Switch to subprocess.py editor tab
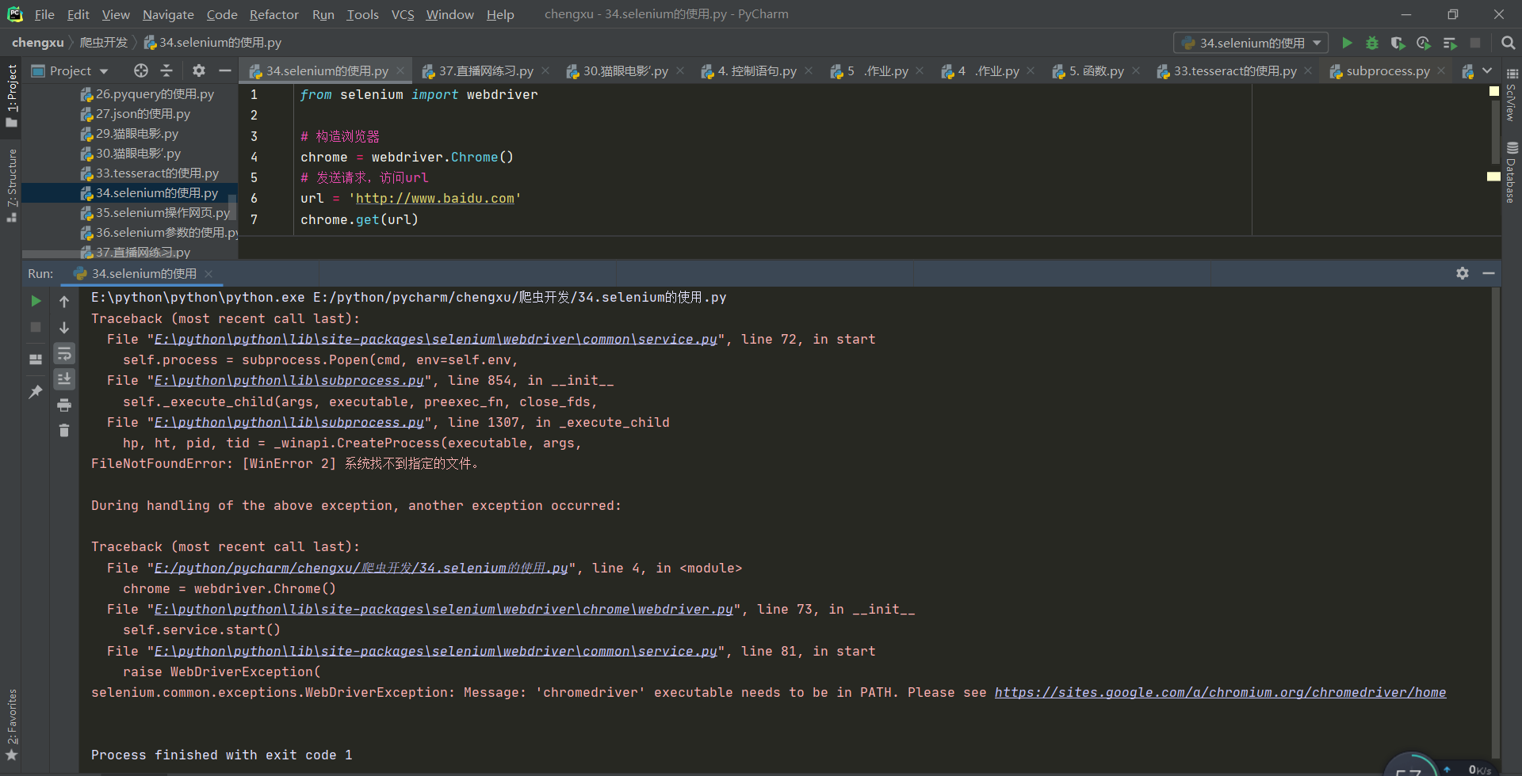Screen dimensions: 1522x776 pyautogui.click(x=1387, y=70)
